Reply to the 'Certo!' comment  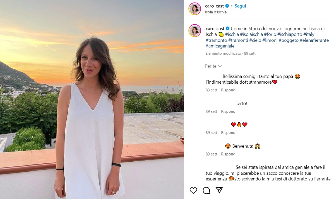[229, 111]
